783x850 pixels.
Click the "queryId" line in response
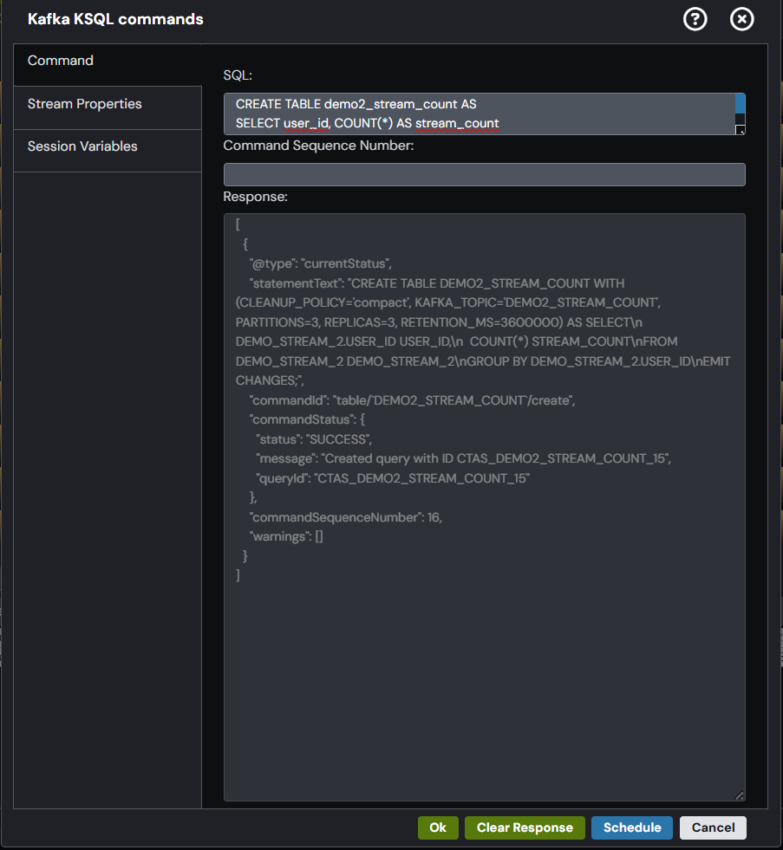coord(393,478)
